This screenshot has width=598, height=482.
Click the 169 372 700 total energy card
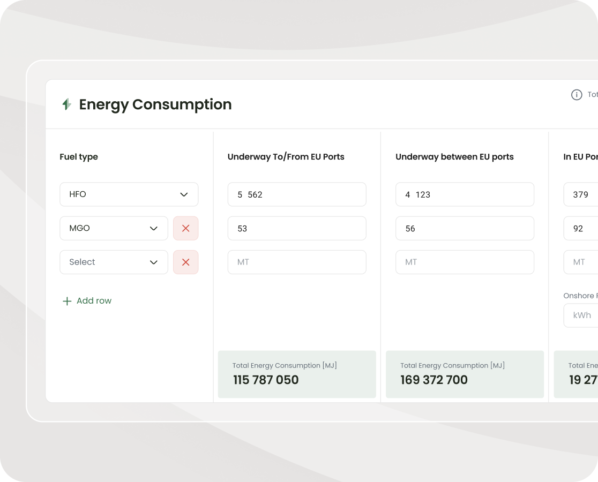tap(464, 374)
